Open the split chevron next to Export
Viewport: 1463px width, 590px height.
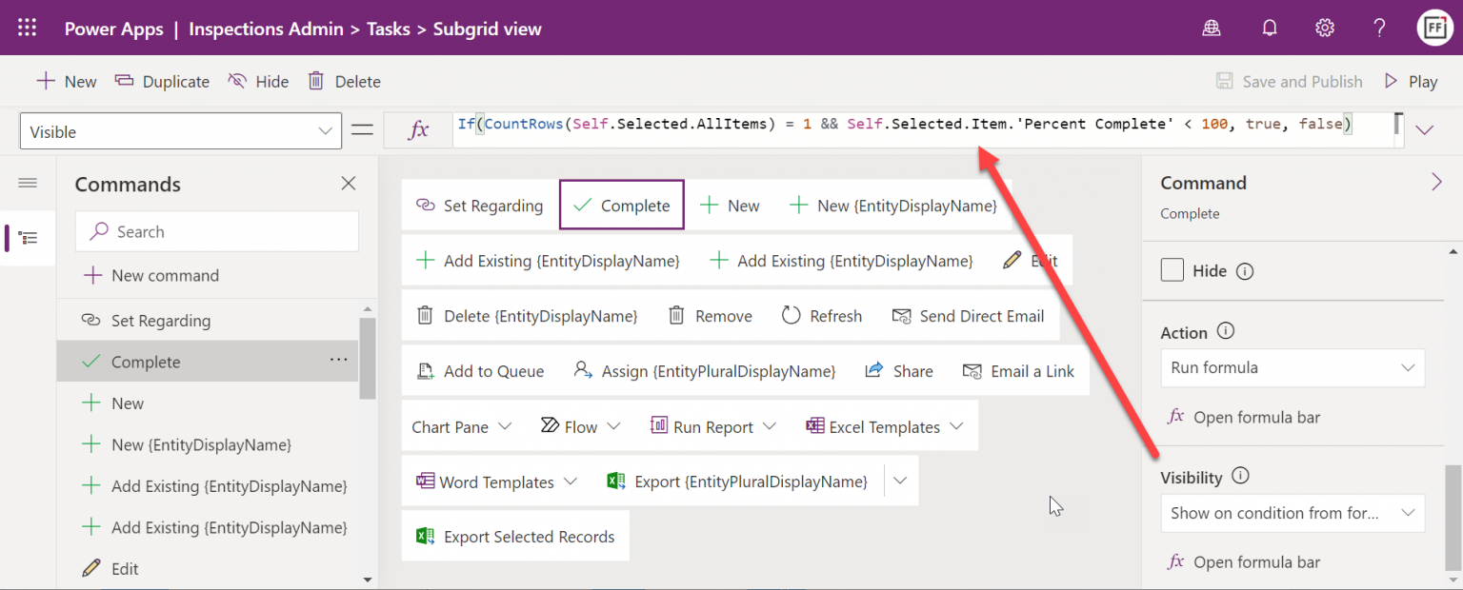pyautogui.click(x=901, y=482)
